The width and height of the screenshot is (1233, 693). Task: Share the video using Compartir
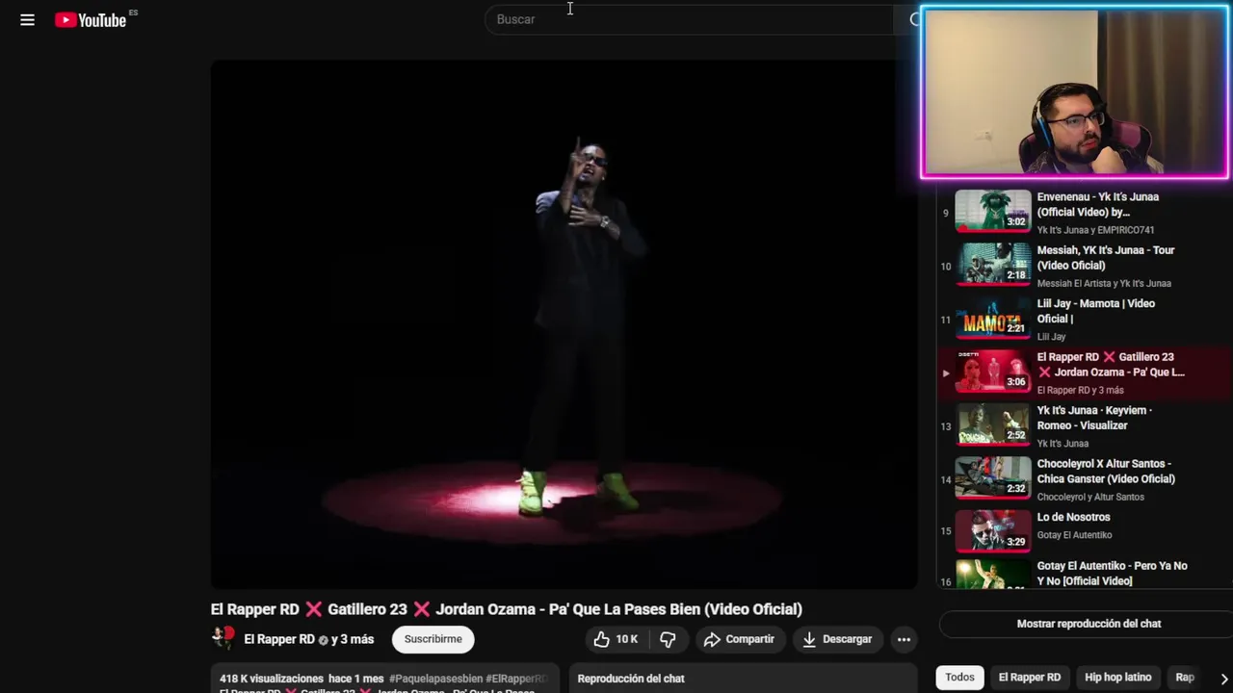(x=740, y=639)
